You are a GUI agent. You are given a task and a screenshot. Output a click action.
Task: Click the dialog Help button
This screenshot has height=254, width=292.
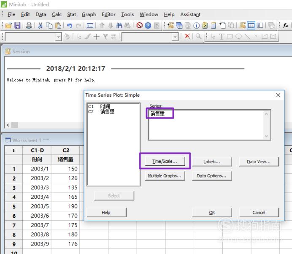tap(106, 213)
